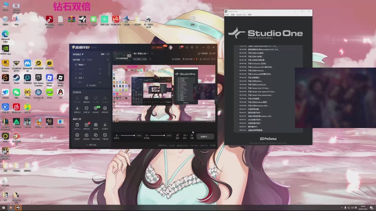Click the stream cover thumbnail
The height and width of the screenshot is (211, 376).
pos(122,56)
